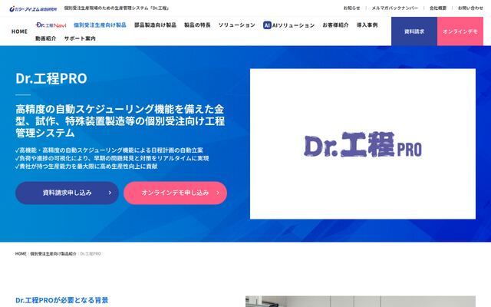Open メルマガバックナンバー link
The image size is (491, 307).
(x=394, y=8)
